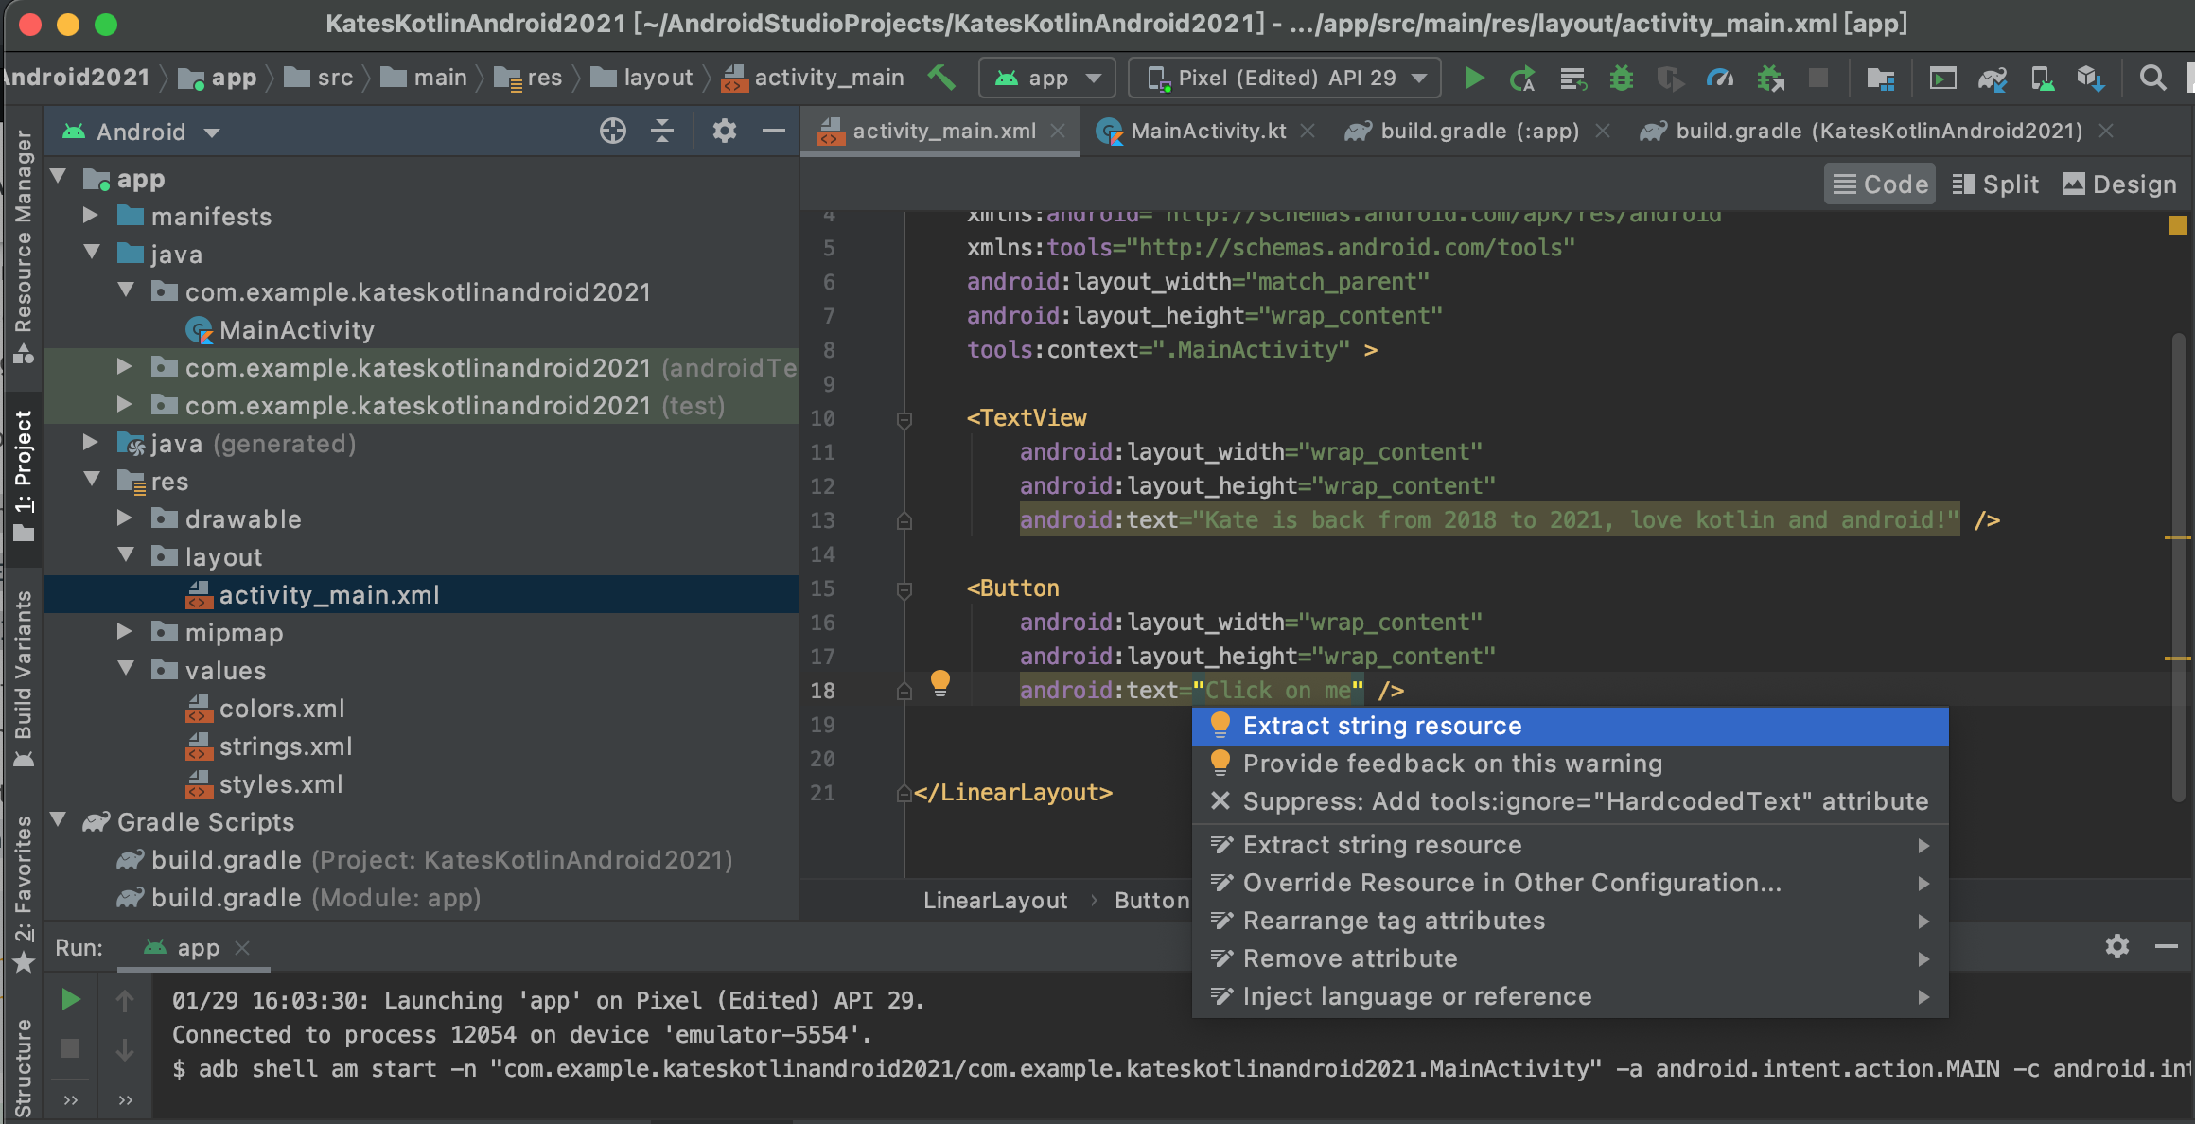
Task: Switch editor to Split view mode
Action: coord(1996,184)
